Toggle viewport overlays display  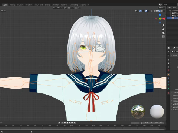[146, 11]
